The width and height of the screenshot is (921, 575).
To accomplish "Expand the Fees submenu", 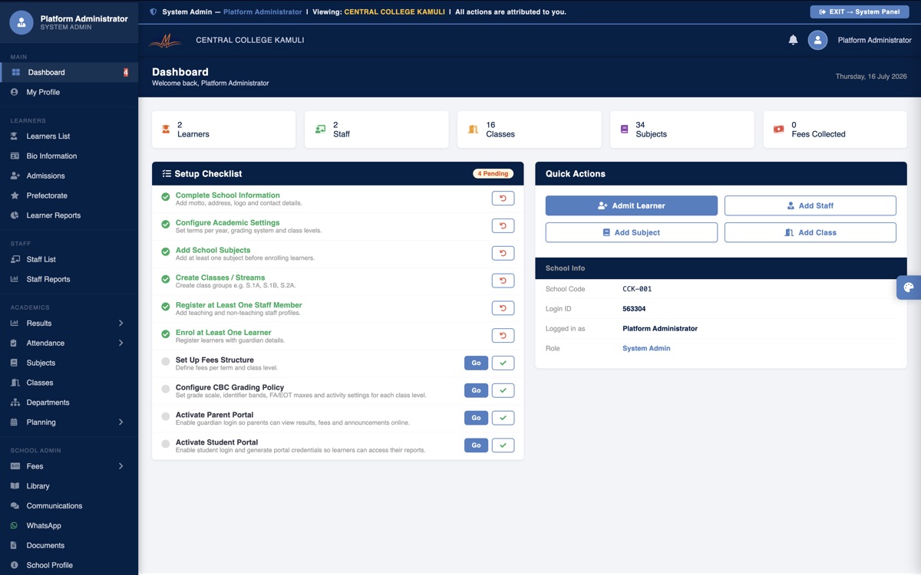I will pyautogui.click(x=69, y=466).
